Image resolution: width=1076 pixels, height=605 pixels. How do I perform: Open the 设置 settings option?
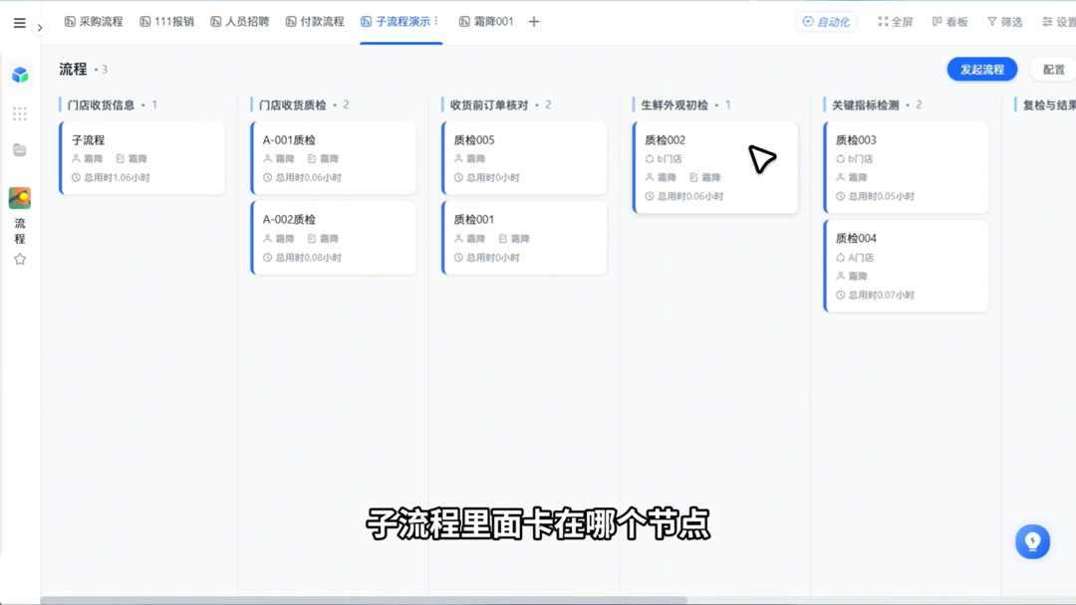pos(1059,22)
